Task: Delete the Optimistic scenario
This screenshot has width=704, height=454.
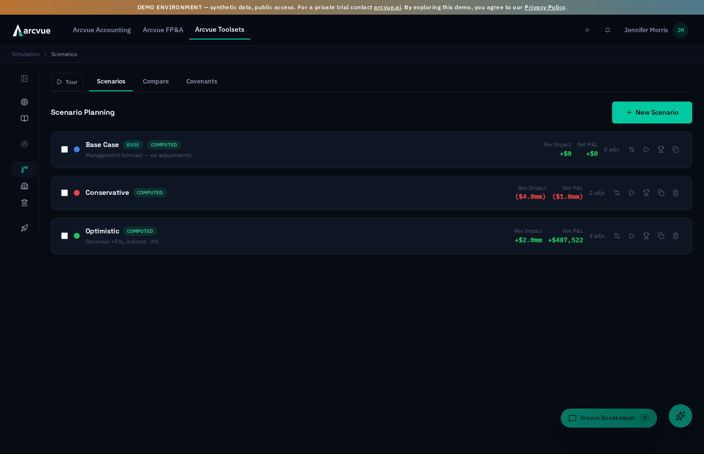Action: tap(676, 236)
